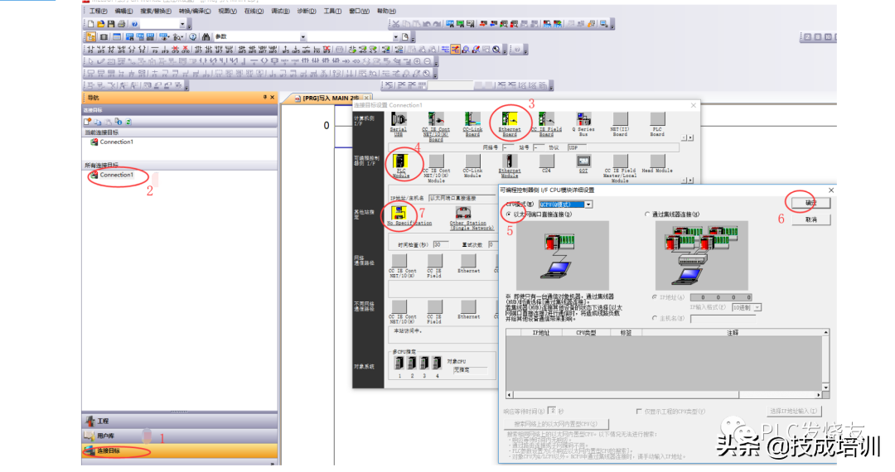Open the IP input format dropdown

tap(757, 307)
